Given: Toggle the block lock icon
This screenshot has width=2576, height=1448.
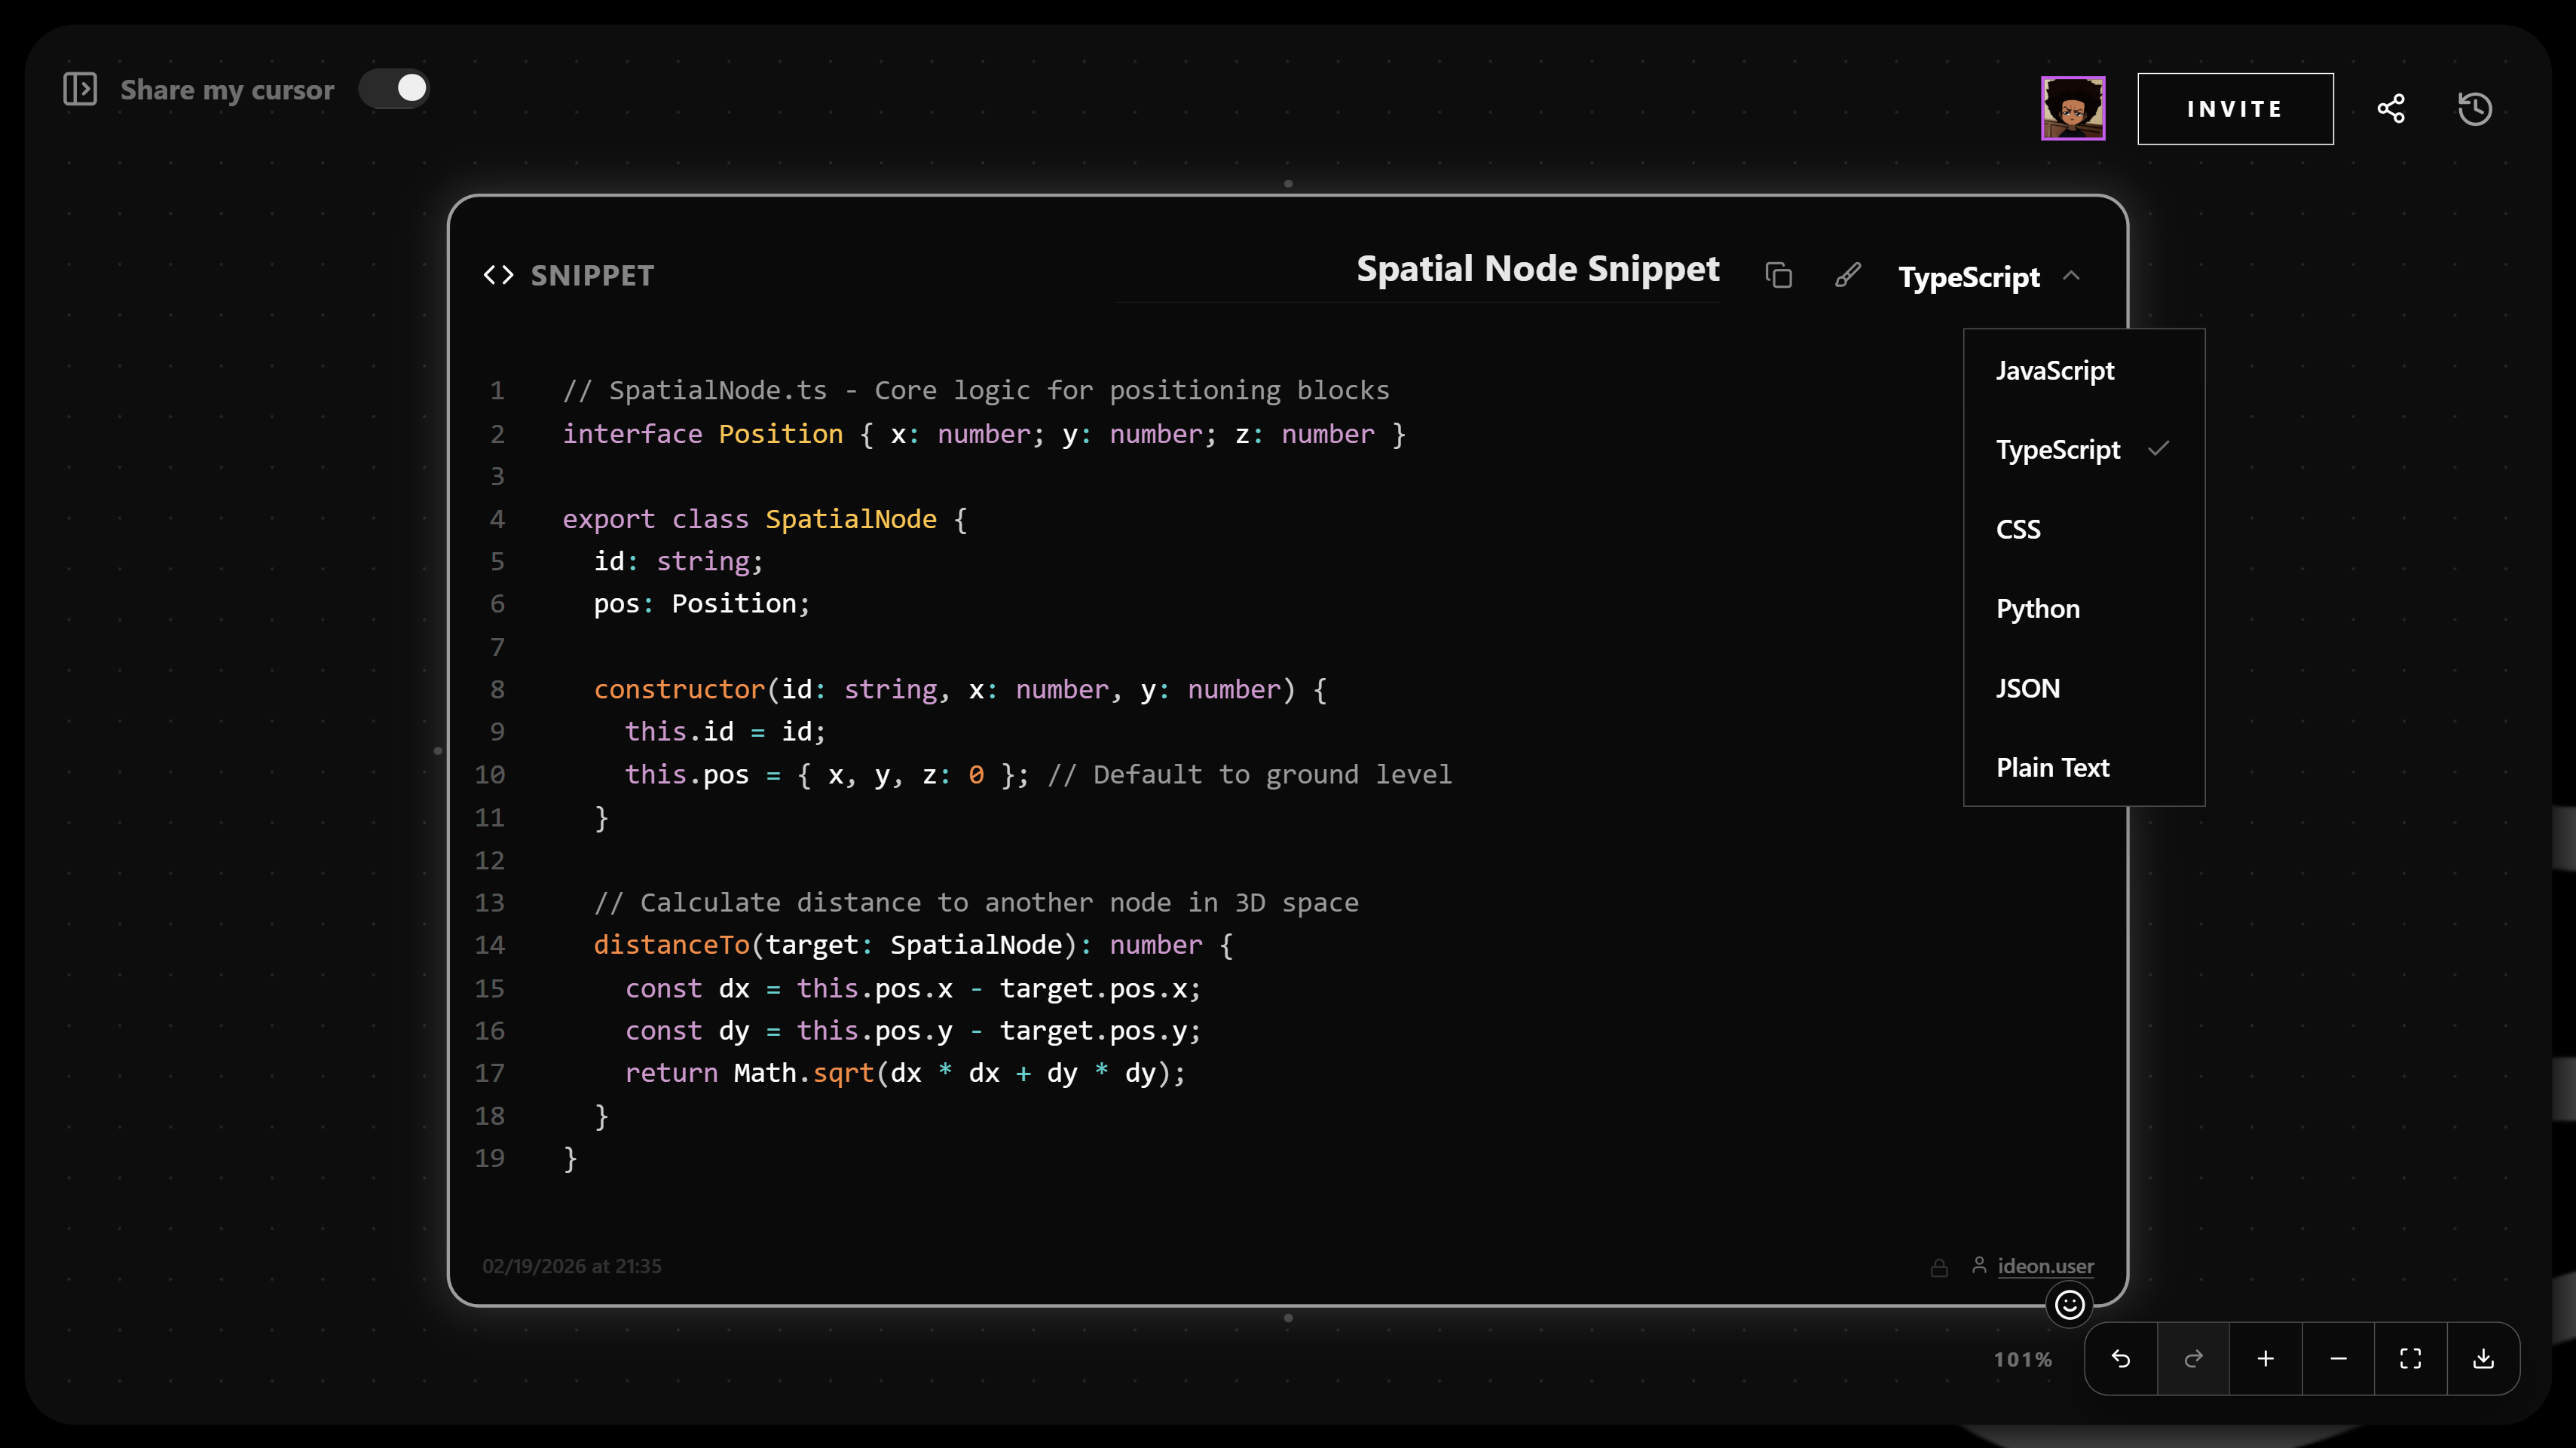Looking at the screenshot, I should (1939, 1267).
